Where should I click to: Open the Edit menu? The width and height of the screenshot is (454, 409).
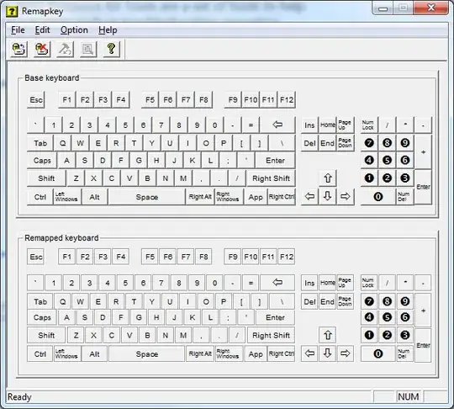click(x=42, y=30)
